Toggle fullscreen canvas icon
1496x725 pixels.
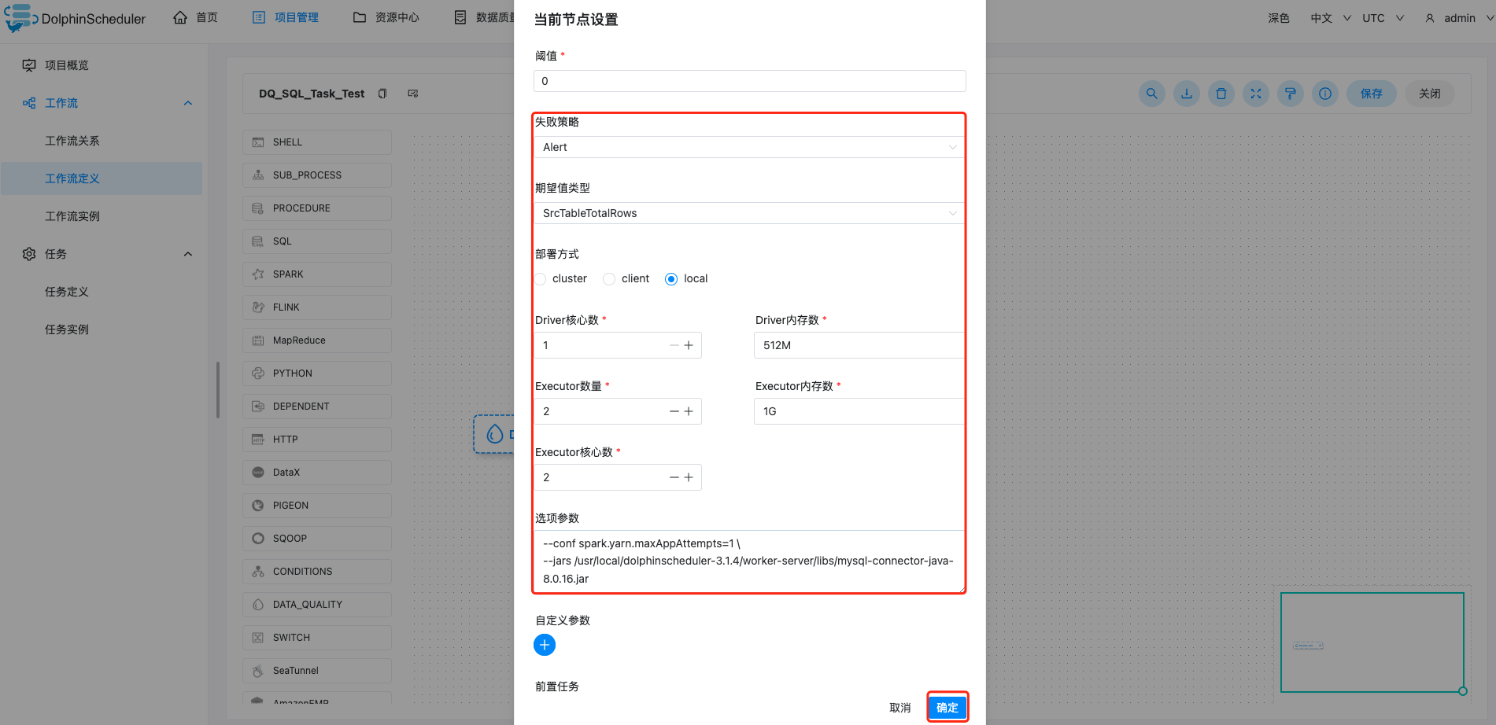(x=1256, y=94)
